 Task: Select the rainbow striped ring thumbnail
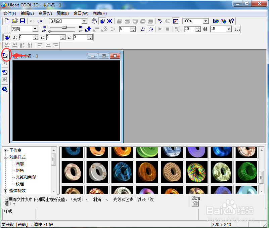[x=196, y=172]
